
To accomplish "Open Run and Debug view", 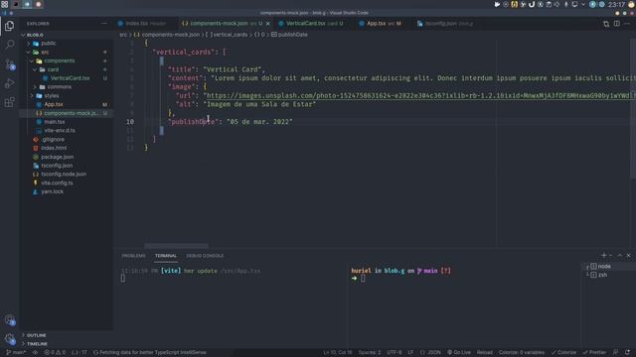I will (9, 83).
